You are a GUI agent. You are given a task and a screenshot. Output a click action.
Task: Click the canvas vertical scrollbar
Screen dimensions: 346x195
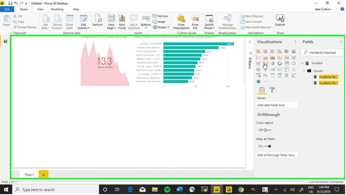pyautogui.click(x=244, y=62)
